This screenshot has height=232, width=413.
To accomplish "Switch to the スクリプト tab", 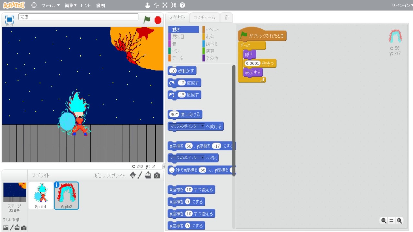I will [177, 18].
